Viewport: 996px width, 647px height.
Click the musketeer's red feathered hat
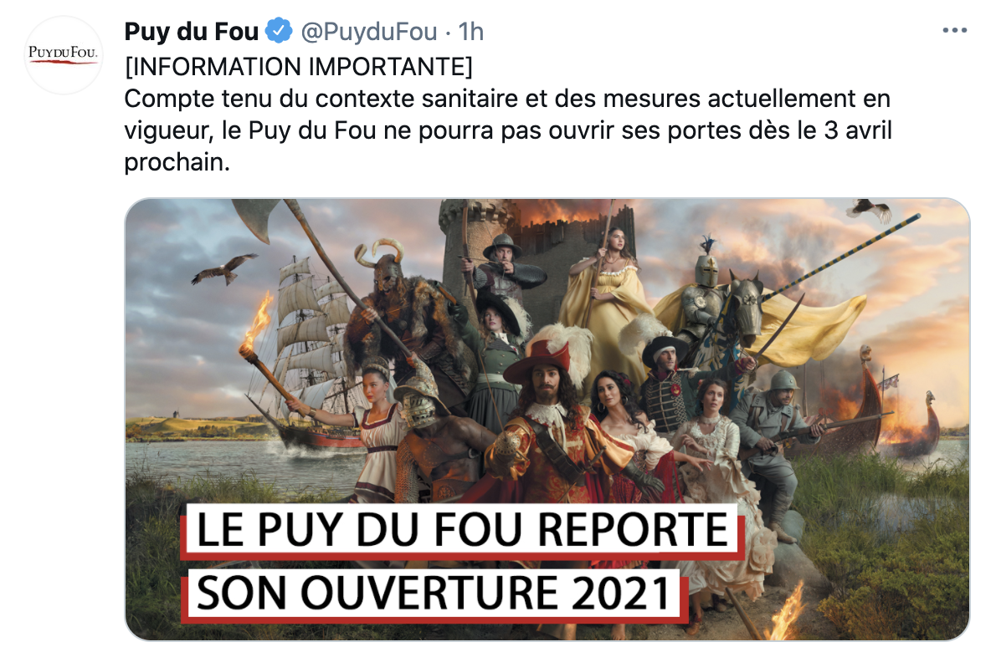547,359
